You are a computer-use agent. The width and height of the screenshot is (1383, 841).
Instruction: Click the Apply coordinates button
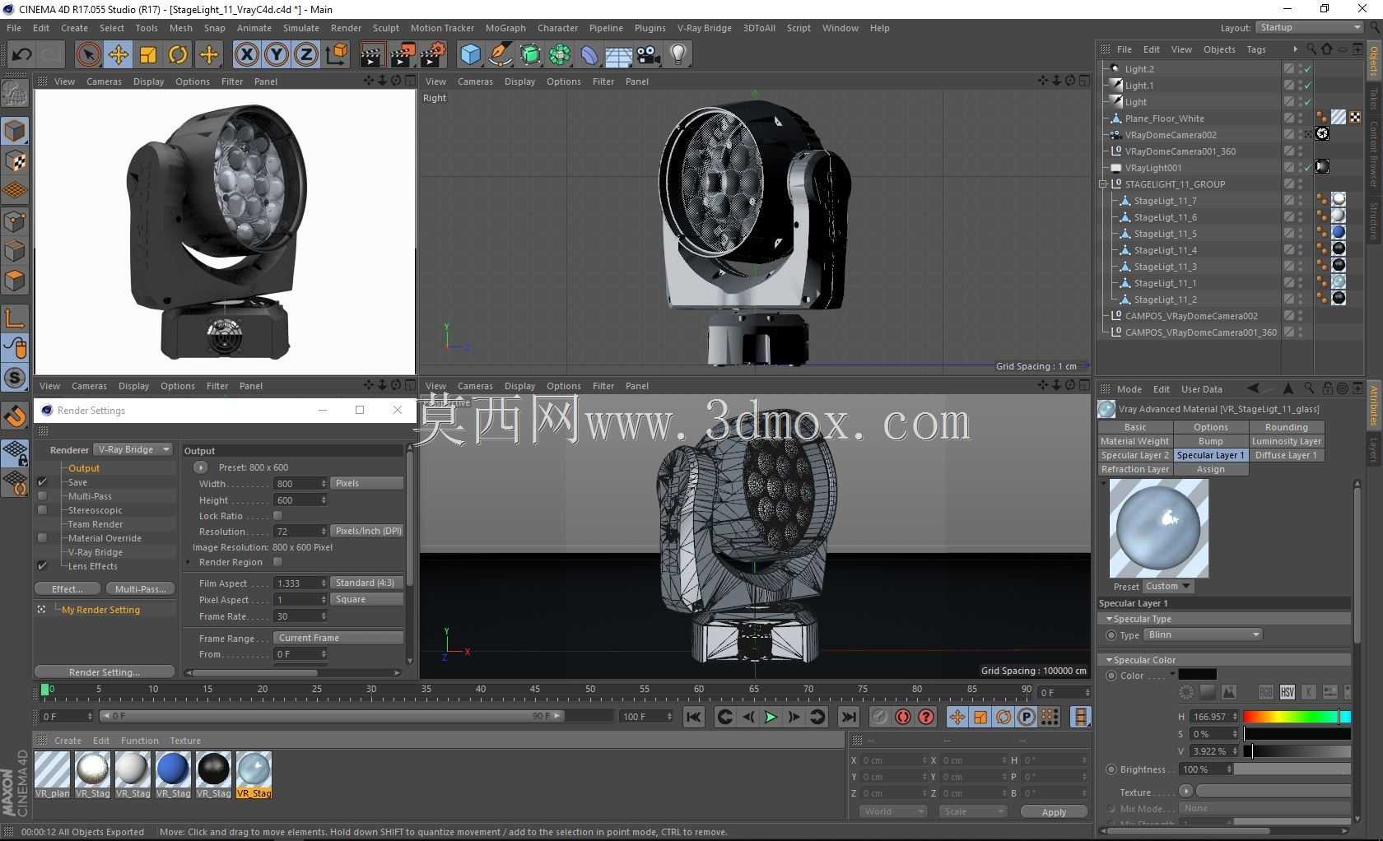(x=1054, y=812)
